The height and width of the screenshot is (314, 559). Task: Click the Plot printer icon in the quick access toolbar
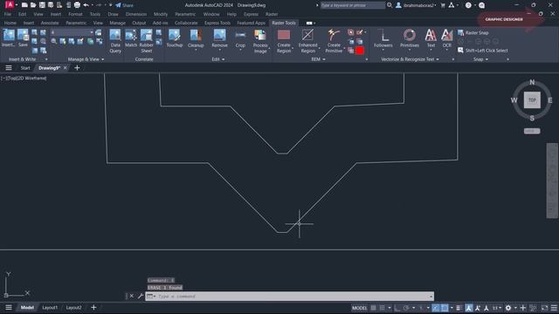pyautogui.click(x=77, y=5)
